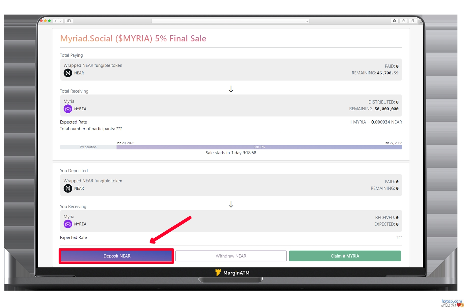
Task: Click the MYRIA logo under Total Receiving
Action: [x=68, y=109]
